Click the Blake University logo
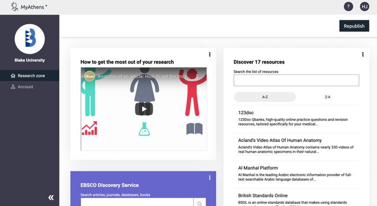This screenshot has width=377, height=206. (x=30, y=39)
